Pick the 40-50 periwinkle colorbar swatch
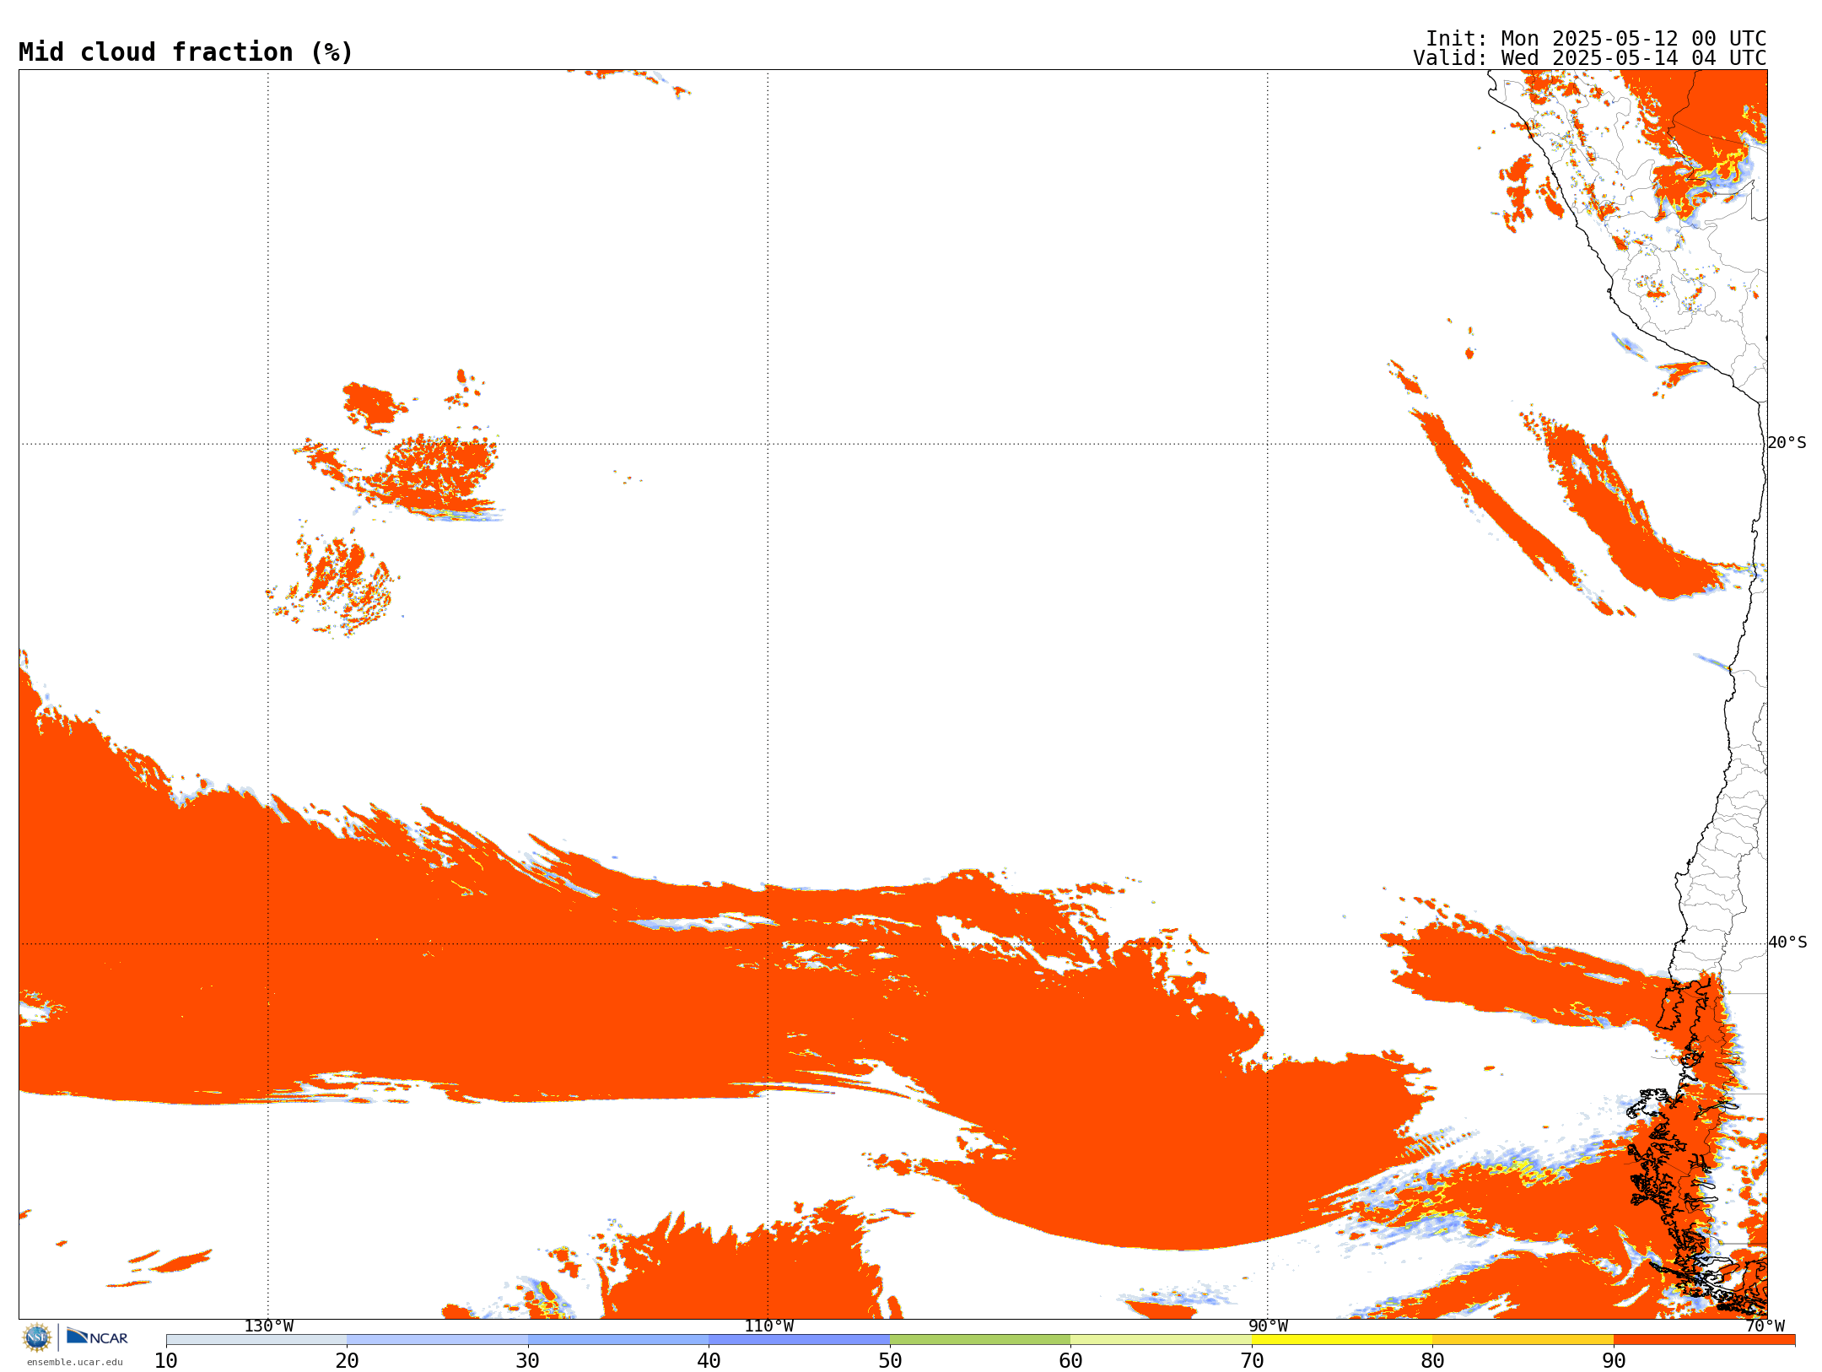This screenshot has height=1372, width=1822. pos(799,1340)
